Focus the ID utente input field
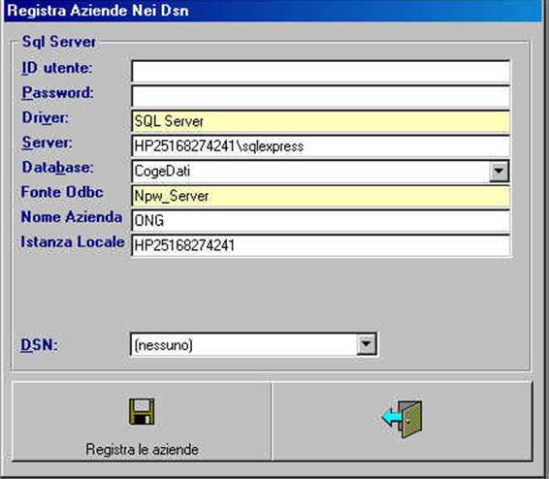Viewport: 549px width, 479px height. click(320, 72)
